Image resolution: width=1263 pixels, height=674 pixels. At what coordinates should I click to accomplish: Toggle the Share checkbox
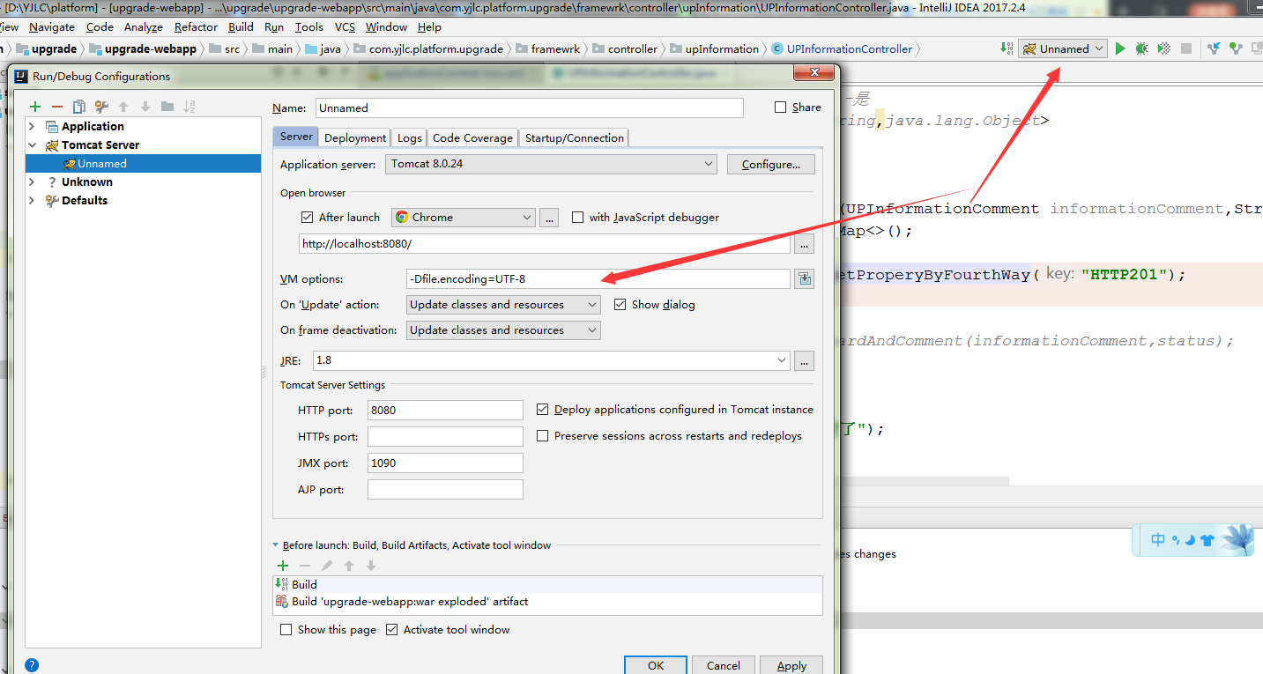click(x=780, y=107)
